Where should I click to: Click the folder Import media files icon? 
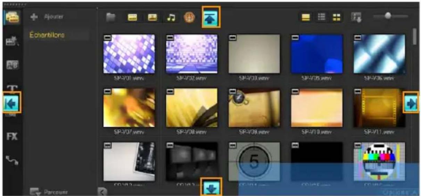pyautogui.click(x=111, y=18)
